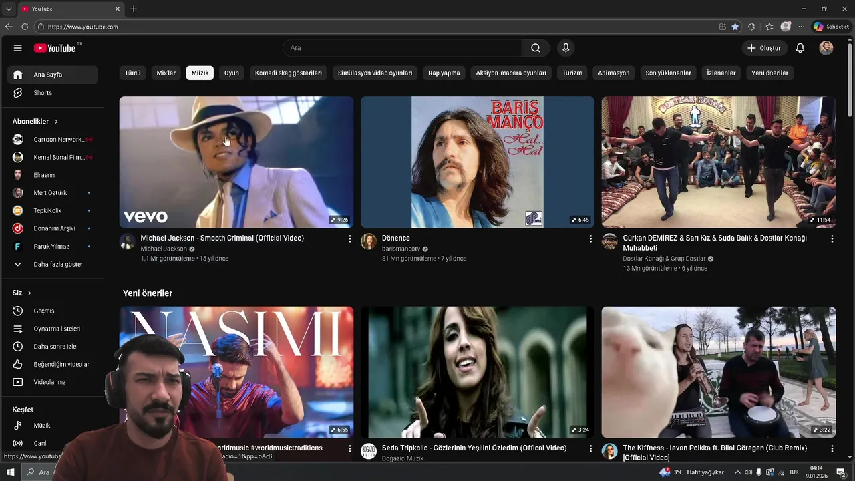Image resolution: width=855 pixels, height=481 pixels.
Task: Select the Oyun filter chip
Action: [232, 73]
